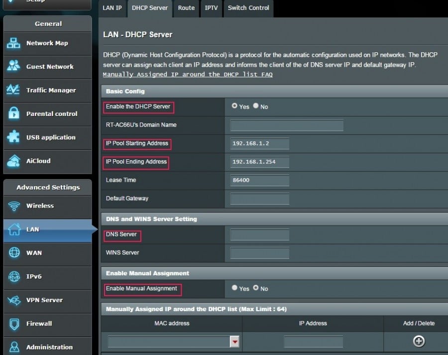
Task: Open the Network Map page
Action: click(47, 44)
